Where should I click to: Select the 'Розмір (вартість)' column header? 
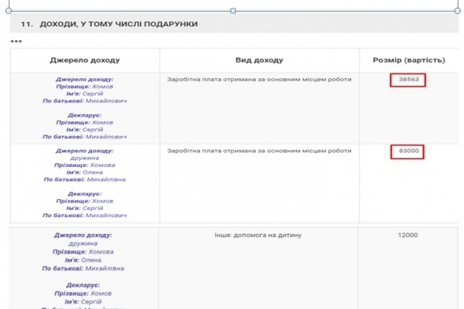pos(409,59)
